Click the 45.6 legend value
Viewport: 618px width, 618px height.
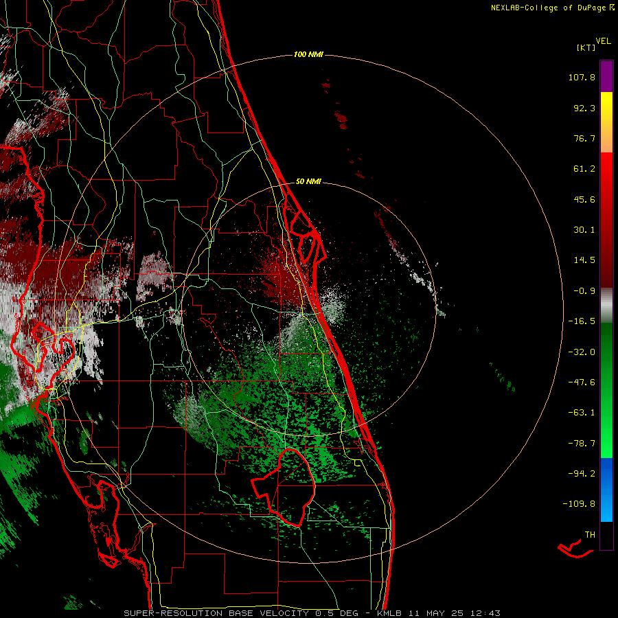coord(584,199)
